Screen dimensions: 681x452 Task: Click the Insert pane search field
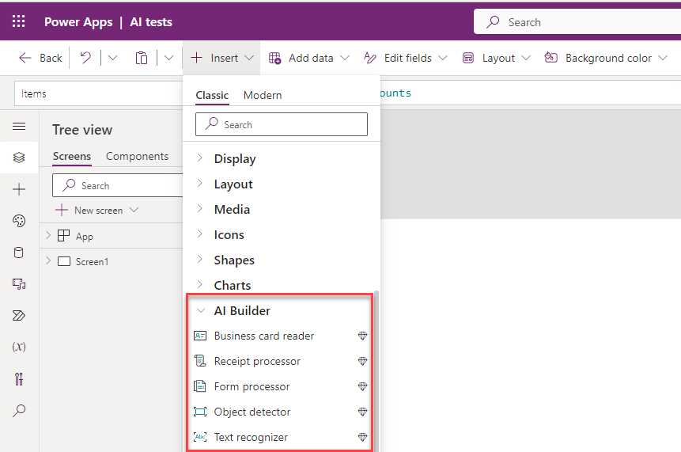282,124
